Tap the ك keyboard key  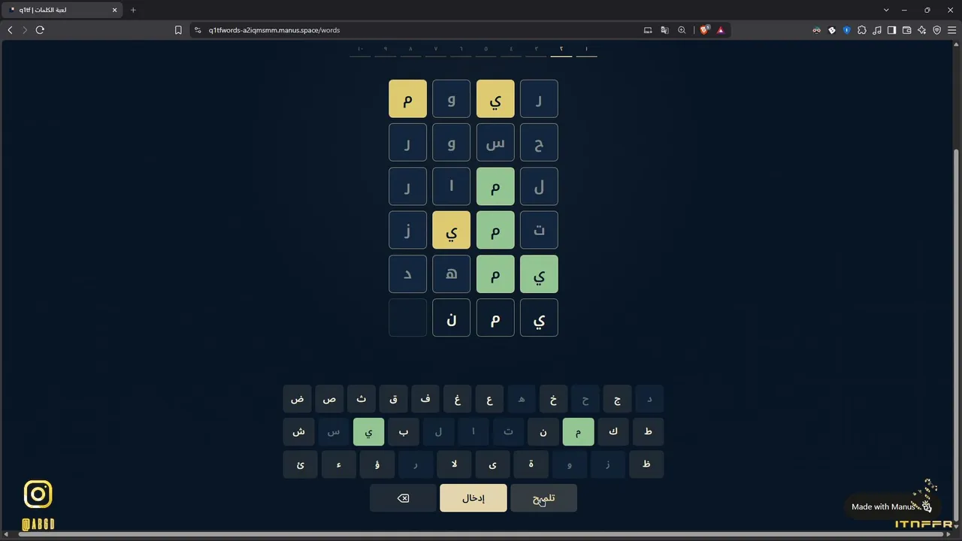pyautogui.click(x=613, y=432)
